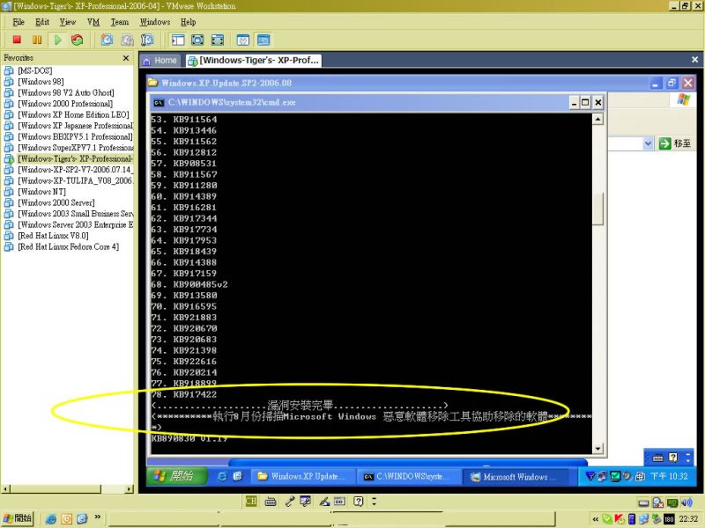
Task: Click cmd window scrollbar up arrow
Action: [597, 119]
